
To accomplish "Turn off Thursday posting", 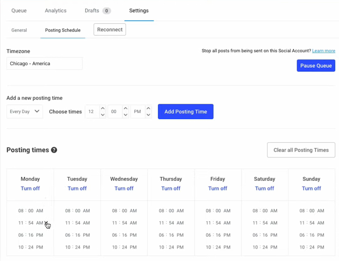I will (x=171, y=188).
